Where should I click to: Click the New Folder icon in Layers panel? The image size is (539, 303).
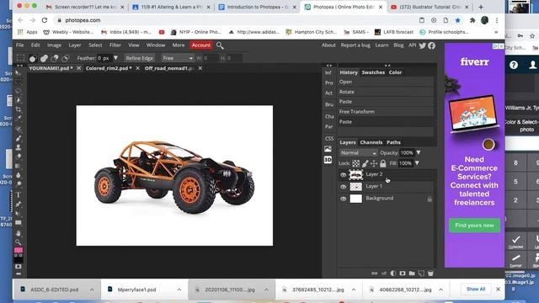(412, 274)
